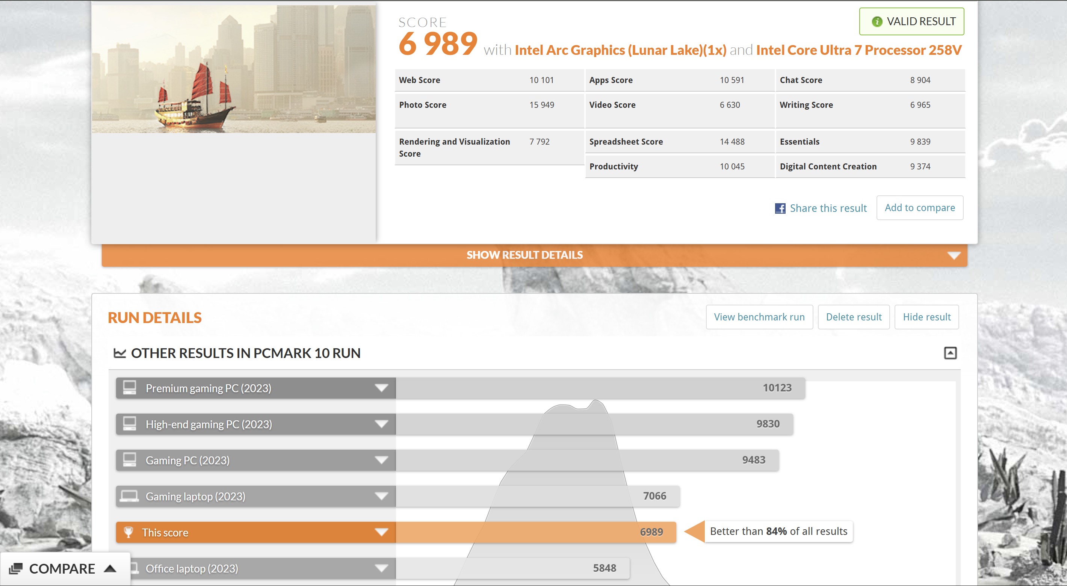Click the desktop icon for High-end gaming PC

coord(130,424)
